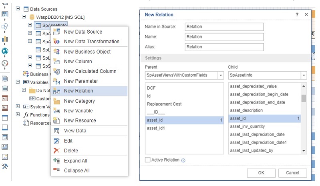Click the WaspDB2012 database icon
This screenshot has width=320, height=186.
pyautogui.click(x=31, y=17)
